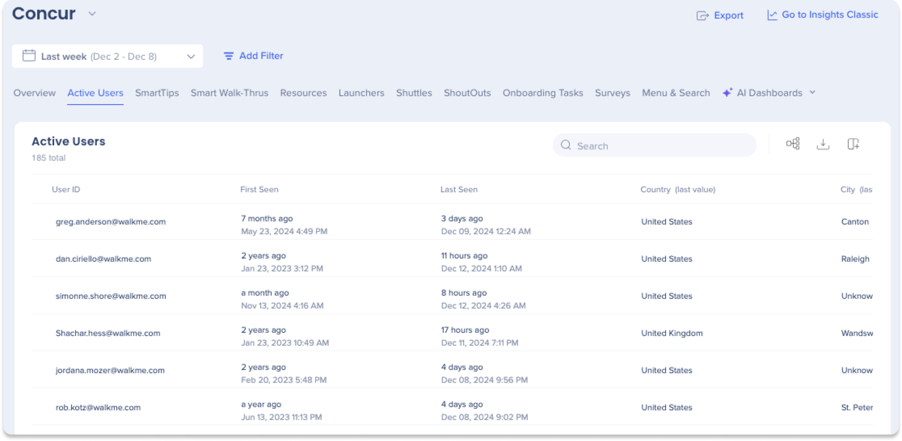
Task: Click the chart icon beside Go to Insights Classic
Action: pyautogui.click(x=772, y=15)
